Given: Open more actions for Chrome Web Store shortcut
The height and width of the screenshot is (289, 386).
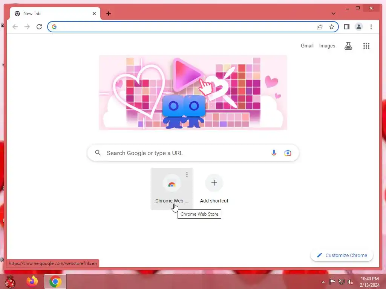Looking at the screenshot, I should pos(187,175).
